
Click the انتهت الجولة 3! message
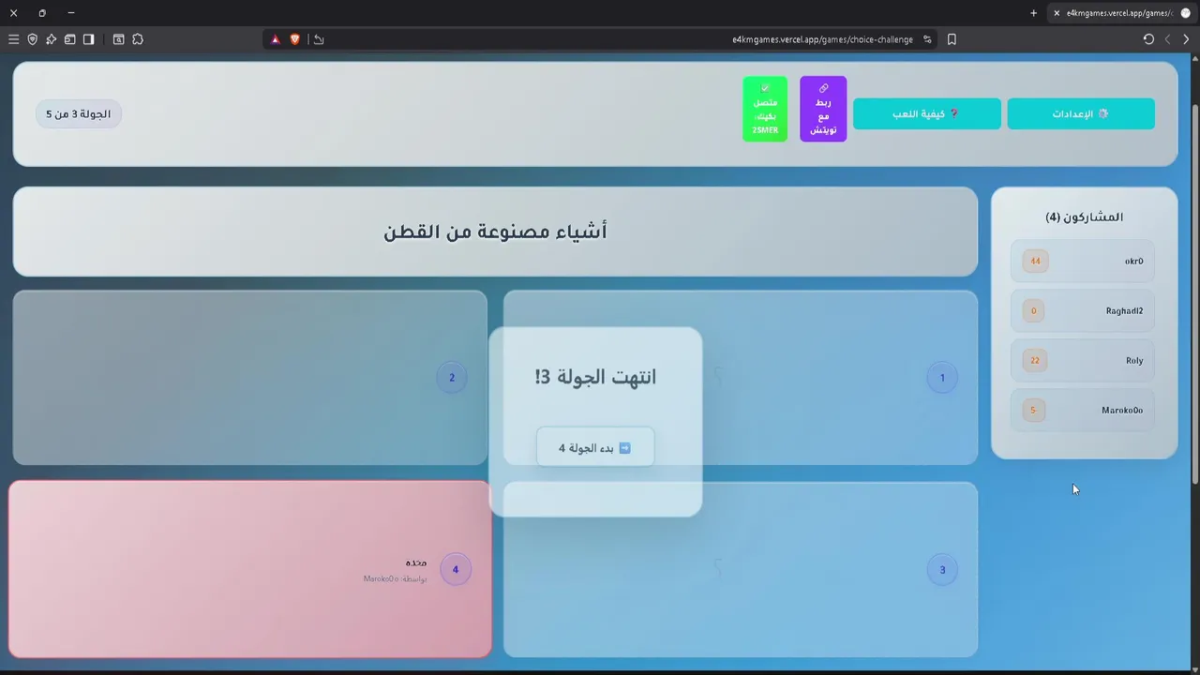click(595, 377)
